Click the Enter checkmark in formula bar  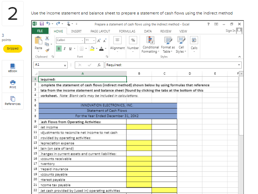90,65
